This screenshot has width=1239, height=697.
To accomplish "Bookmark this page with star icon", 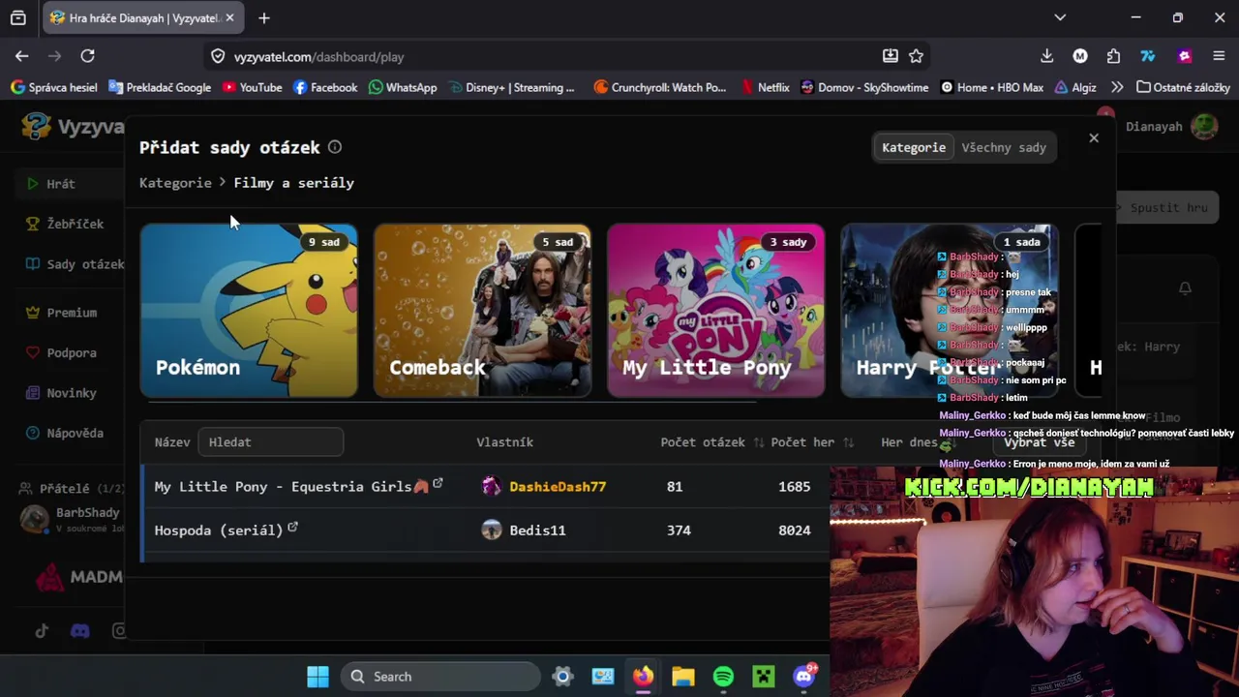I will click(917, 56).
